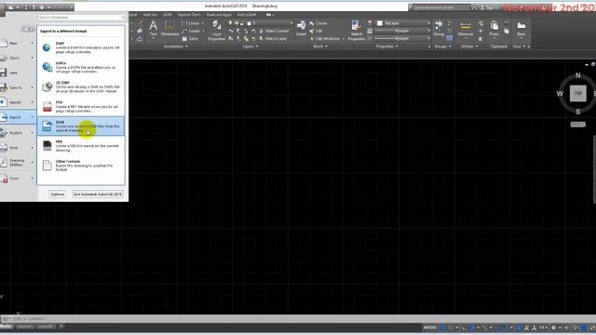
Task: Click the Options button
Action: pos(58,194)
